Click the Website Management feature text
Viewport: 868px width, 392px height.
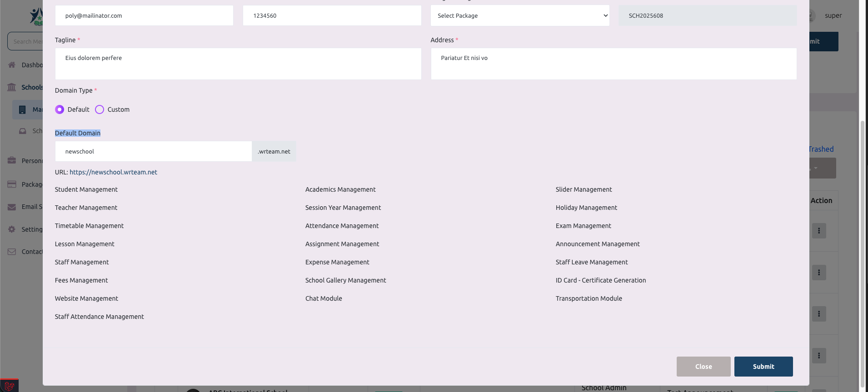(x=86, y=298)
